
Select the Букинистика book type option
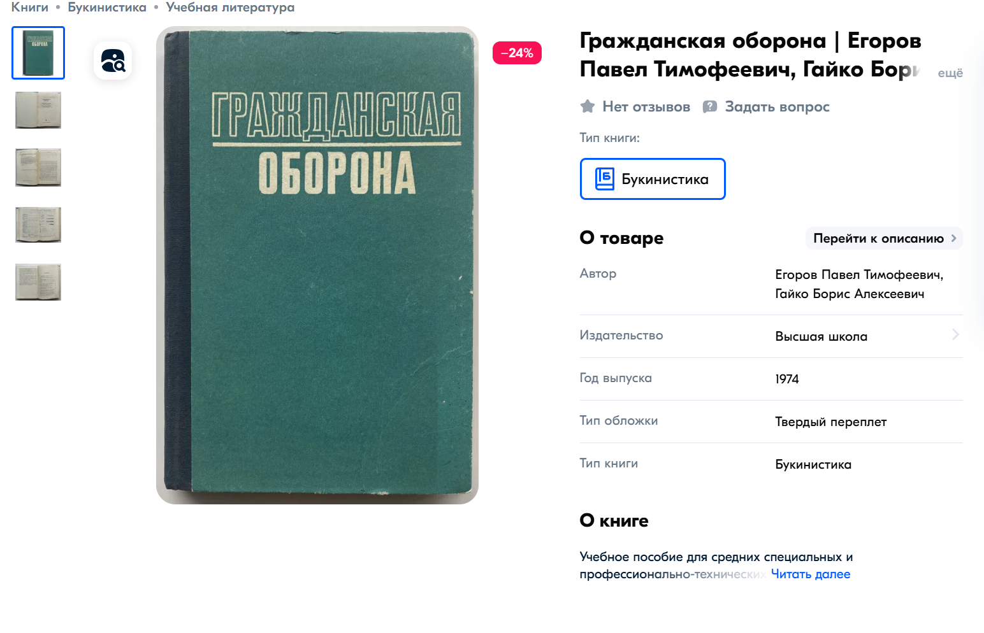(653, 179)
